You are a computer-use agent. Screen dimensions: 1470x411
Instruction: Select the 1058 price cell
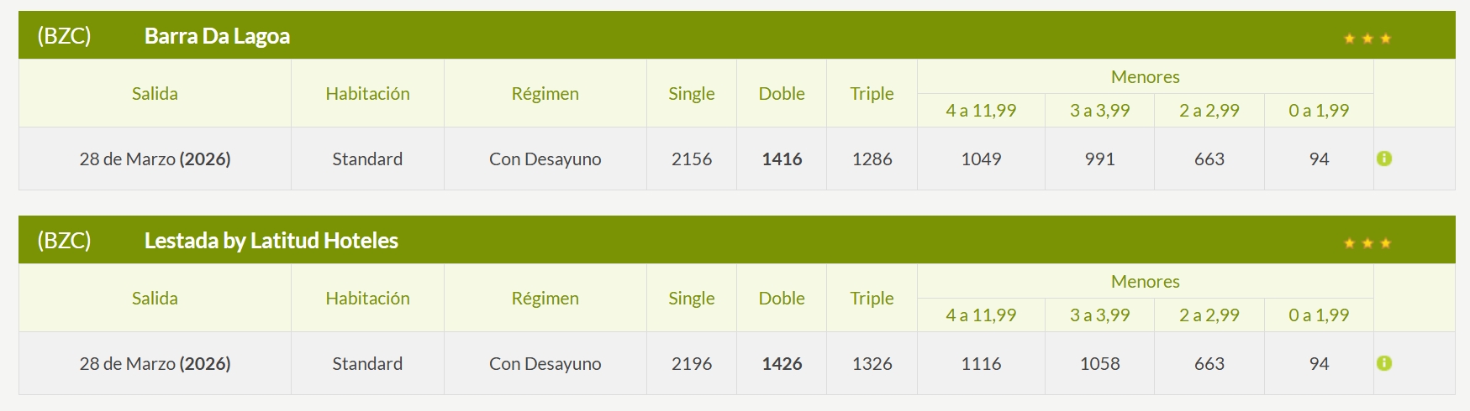[1099, 363]
